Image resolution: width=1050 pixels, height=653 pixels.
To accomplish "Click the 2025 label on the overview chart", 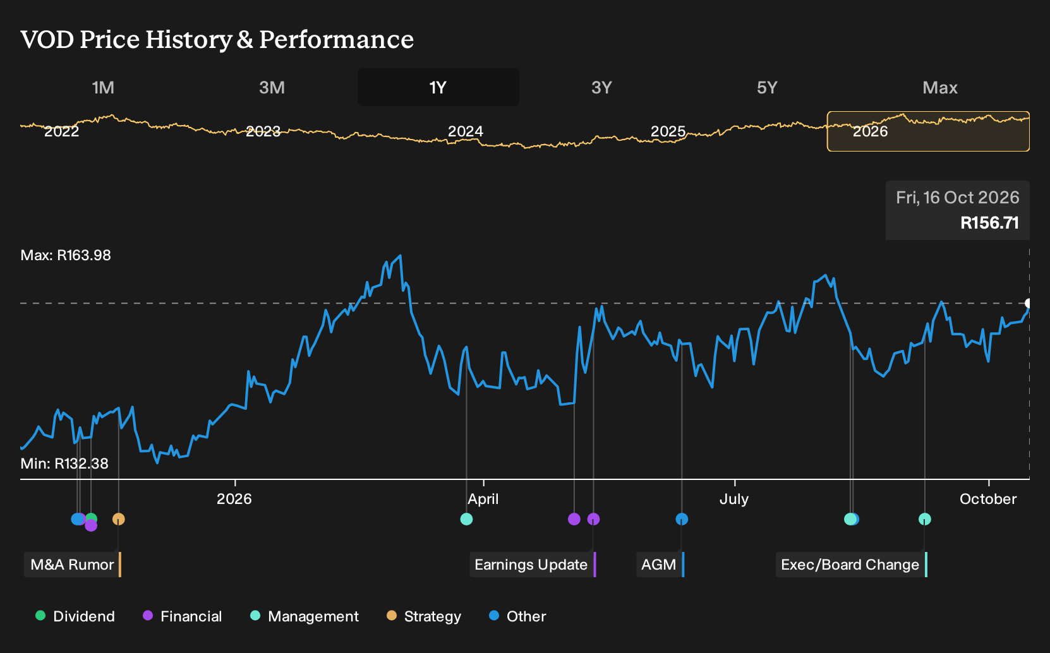I will (x=668, y=131).
